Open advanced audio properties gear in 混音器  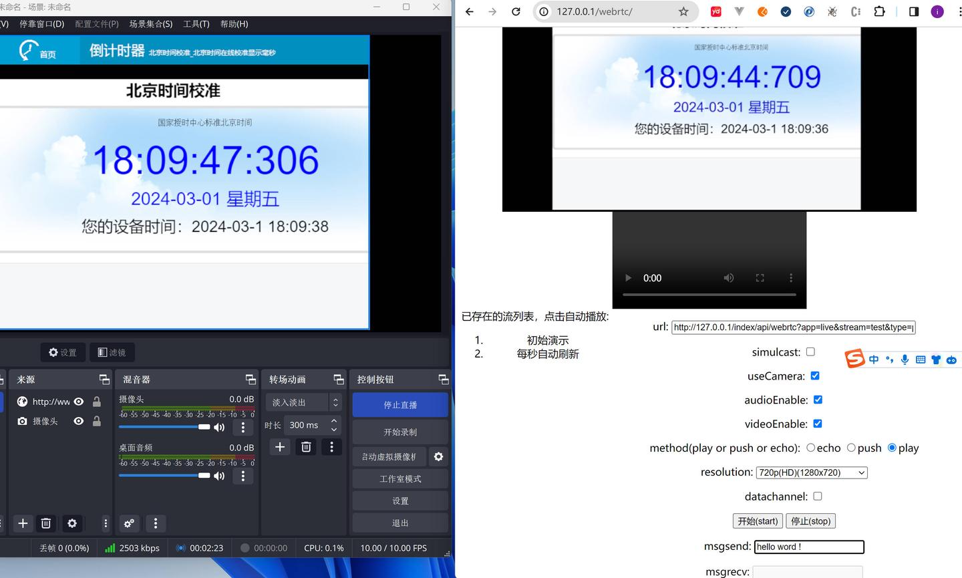coord(130,523)
